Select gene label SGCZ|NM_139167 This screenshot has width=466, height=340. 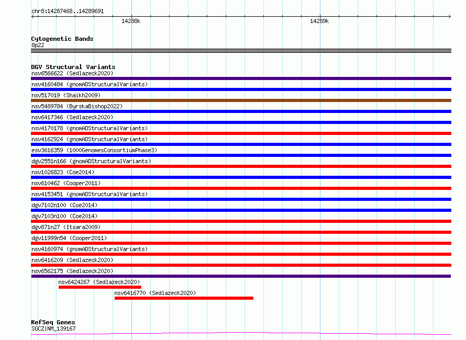pyautogui.click(x=53, y=328)
